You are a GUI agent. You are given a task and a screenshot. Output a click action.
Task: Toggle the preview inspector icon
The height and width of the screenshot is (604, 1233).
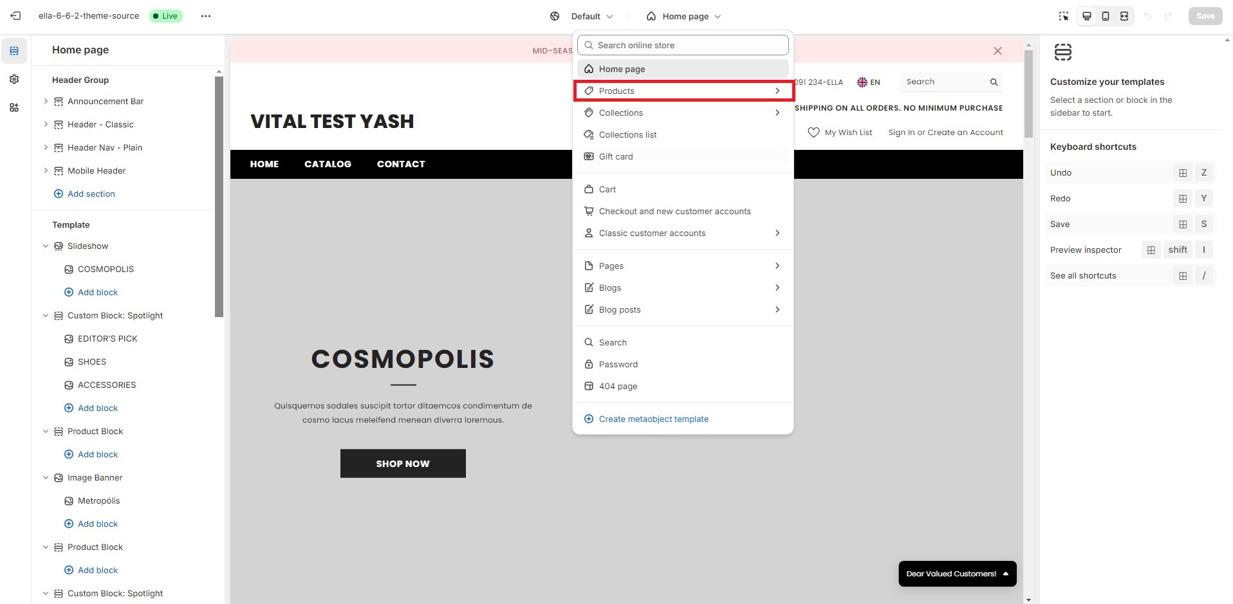[x=1064, y=16]
